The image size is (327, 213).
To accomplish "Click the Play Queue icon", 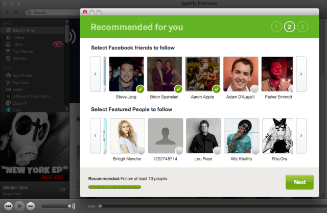I will coord(8,51).
